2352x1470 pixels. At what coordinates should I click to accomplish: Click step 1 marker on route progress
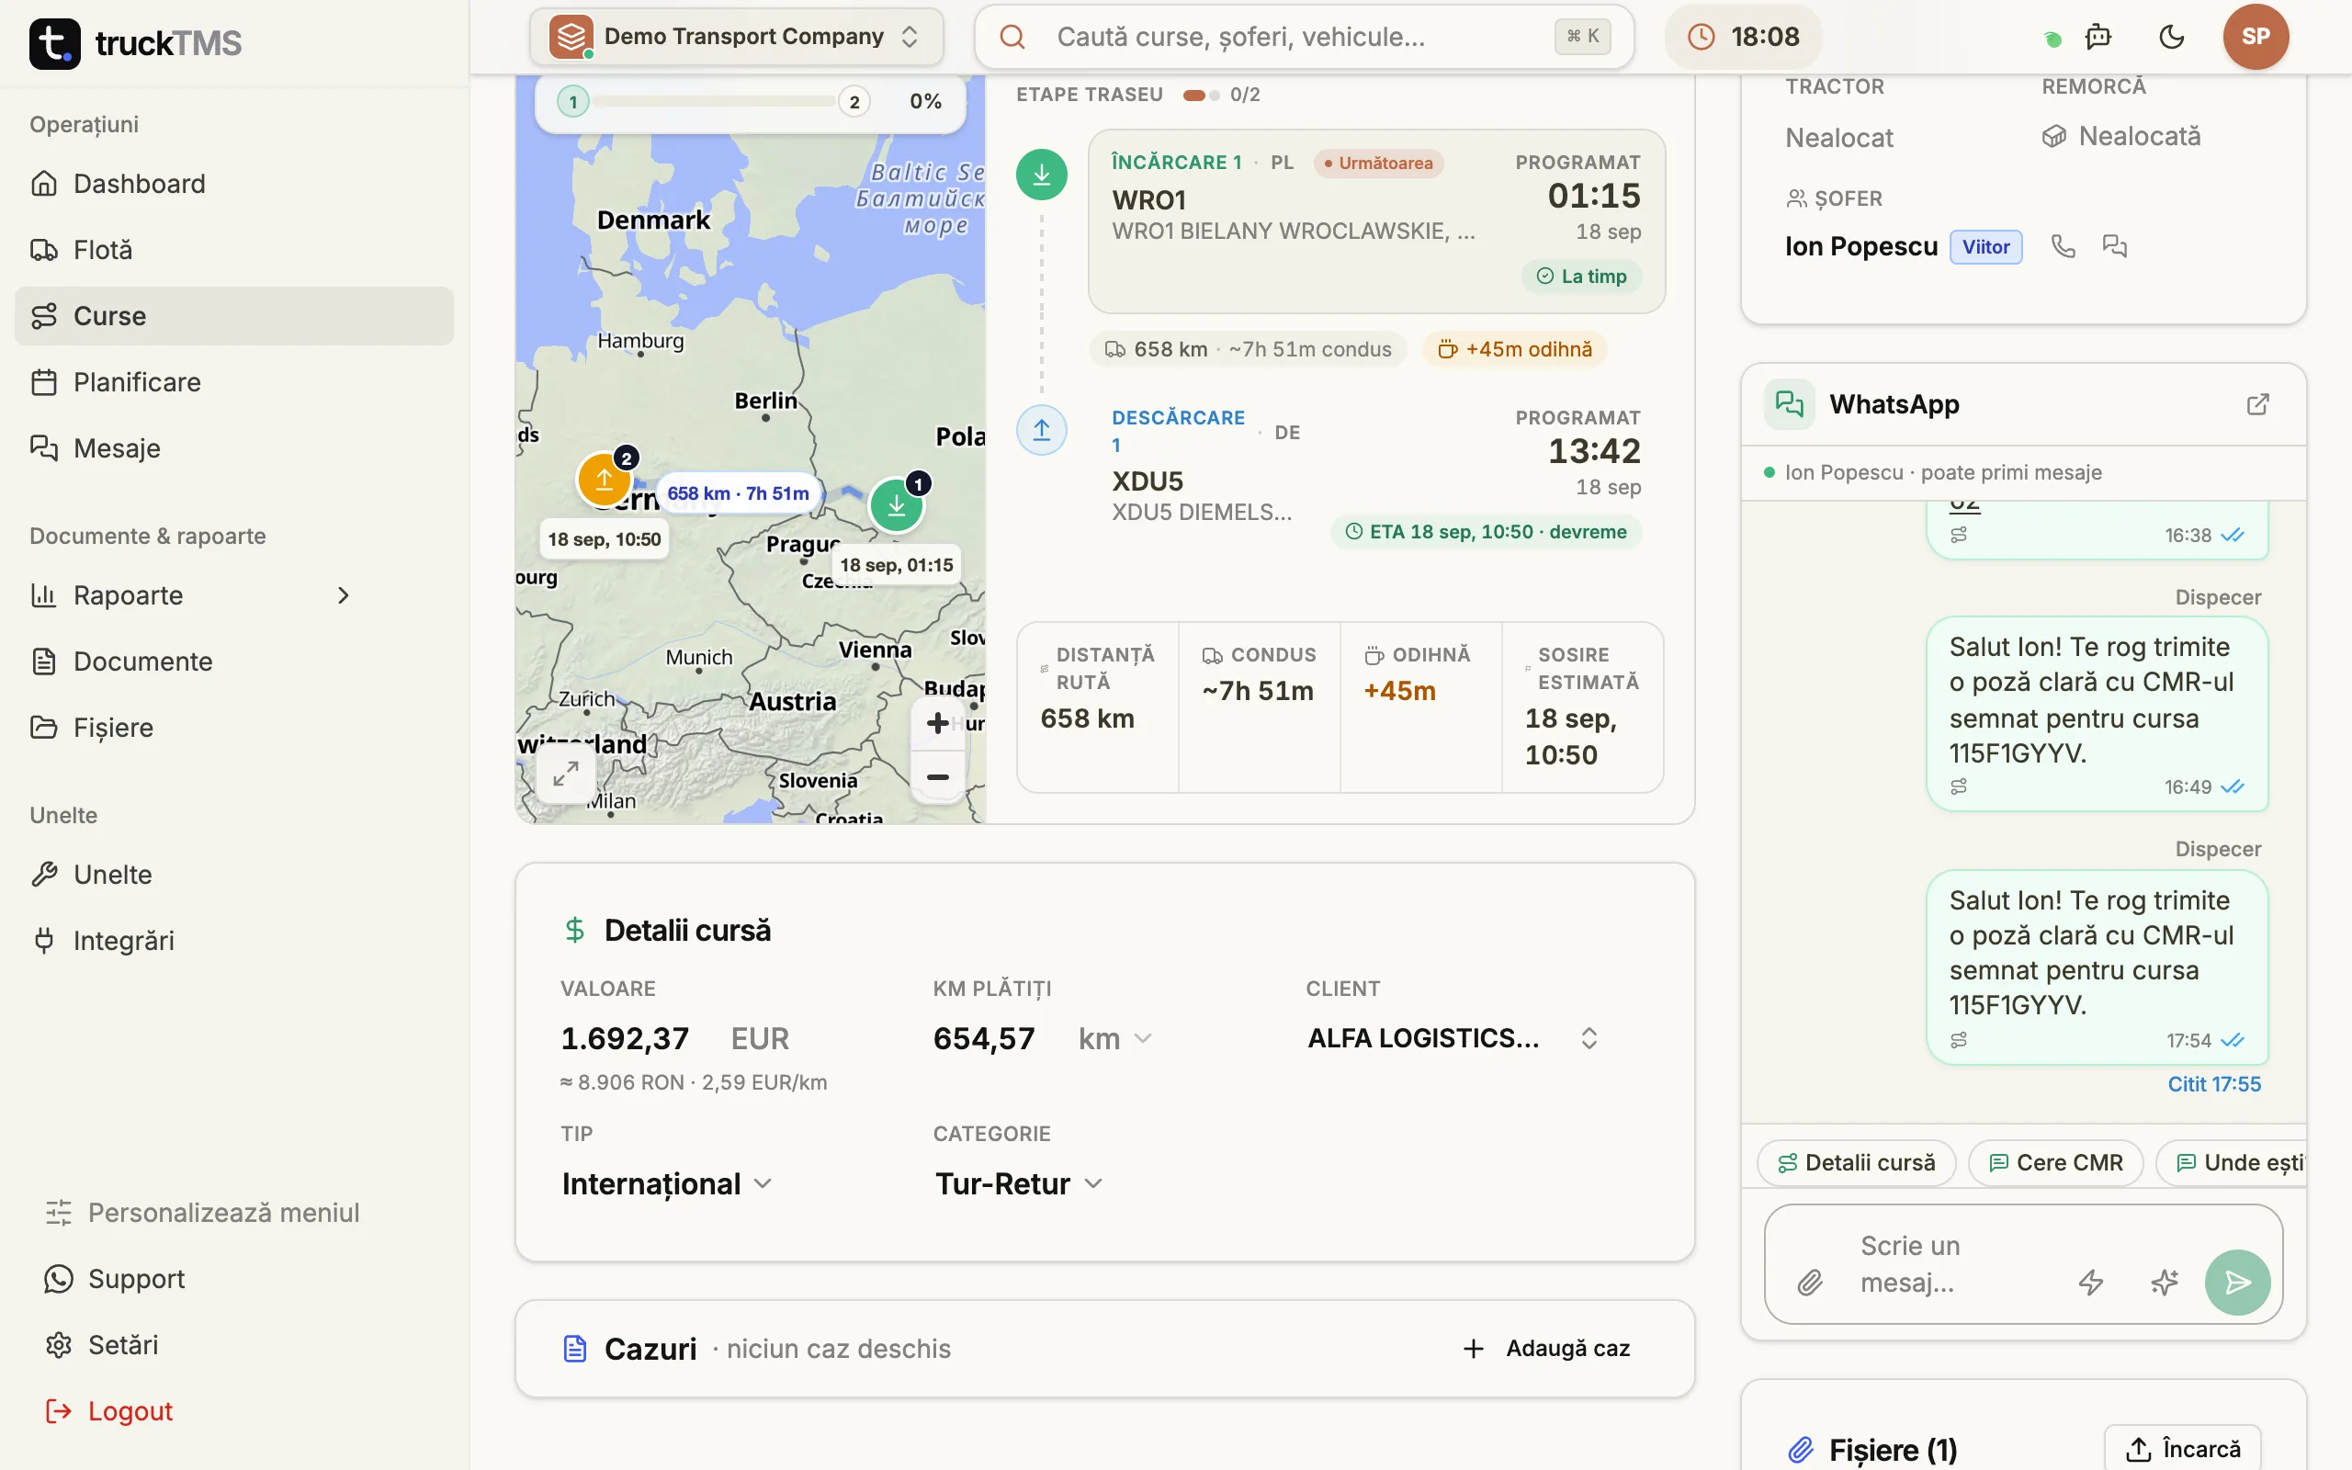tap(573, 101)
